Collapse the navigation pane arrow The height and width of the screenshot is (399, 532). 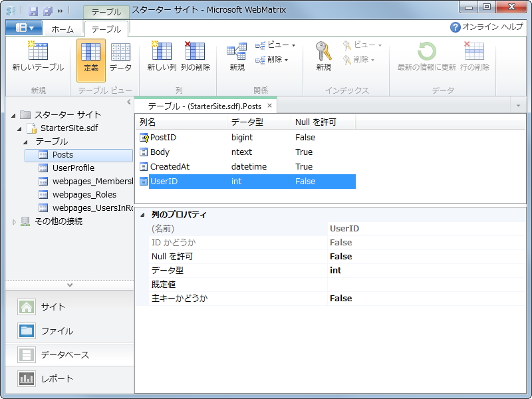[128, 102]
